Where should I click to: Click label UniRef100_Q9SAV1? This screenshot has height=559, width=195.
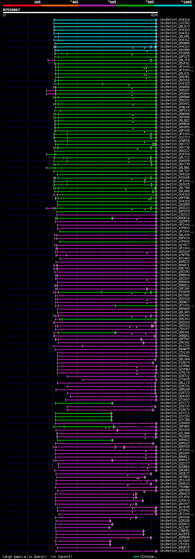tap(175, 104)
